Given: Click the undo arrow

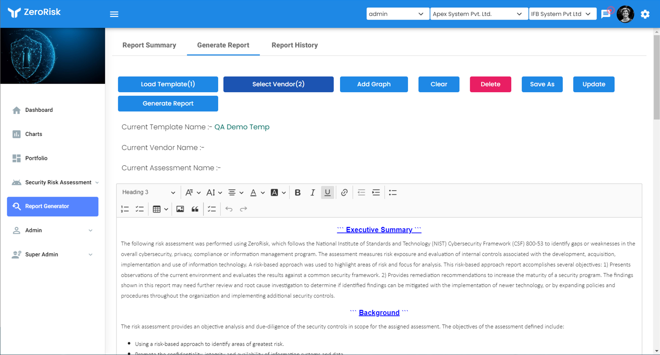Looking at the screenshot, I should point(229,209).
